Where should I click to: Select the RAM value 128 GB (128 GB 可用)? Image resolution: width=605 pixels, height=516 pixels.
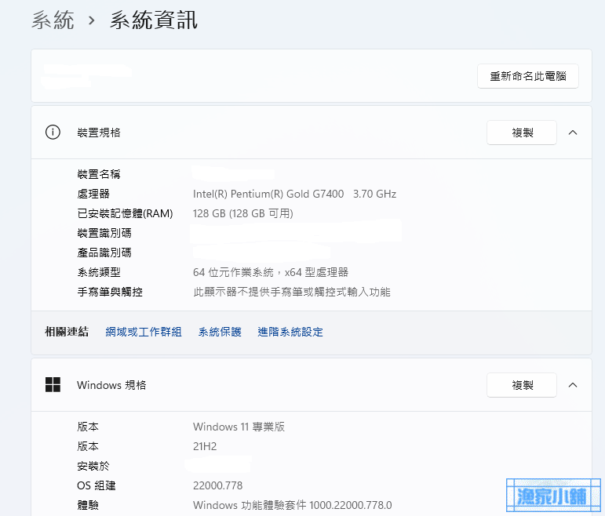click(x=243, y=213)
